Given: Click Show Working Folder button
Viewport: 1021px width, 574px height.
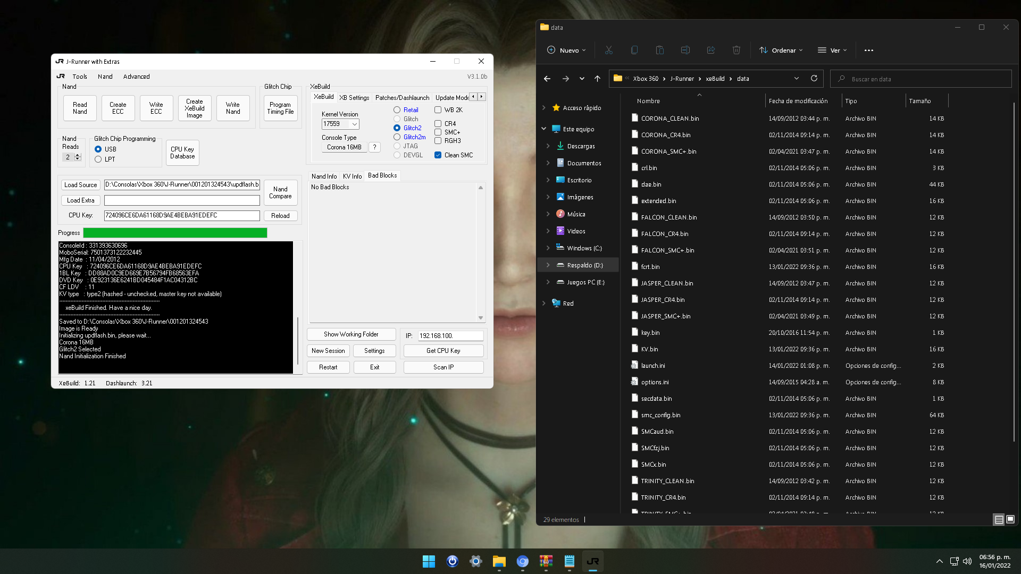Looking at the screenshot, I should click(x=351, y=334).
